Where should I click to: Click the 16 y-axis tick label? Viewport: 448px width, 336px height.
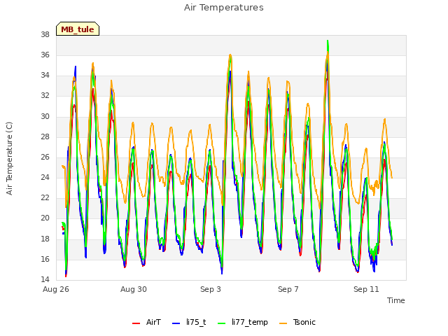tap(45, 260)
